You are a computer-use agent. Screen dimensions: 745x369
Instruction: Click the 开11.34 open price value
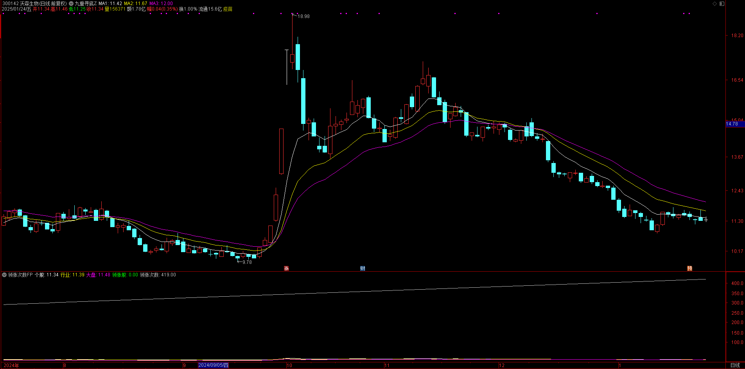click(x=41, y=9)
